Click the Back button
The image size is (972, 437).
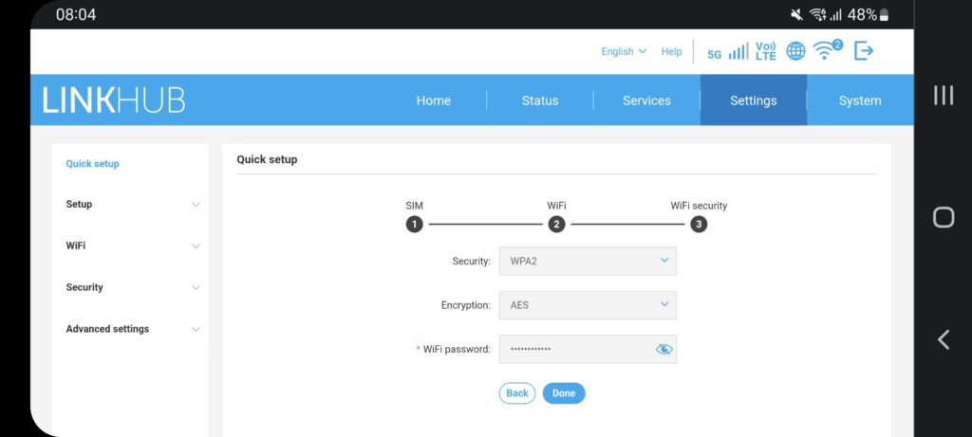(x=517, y=393)
